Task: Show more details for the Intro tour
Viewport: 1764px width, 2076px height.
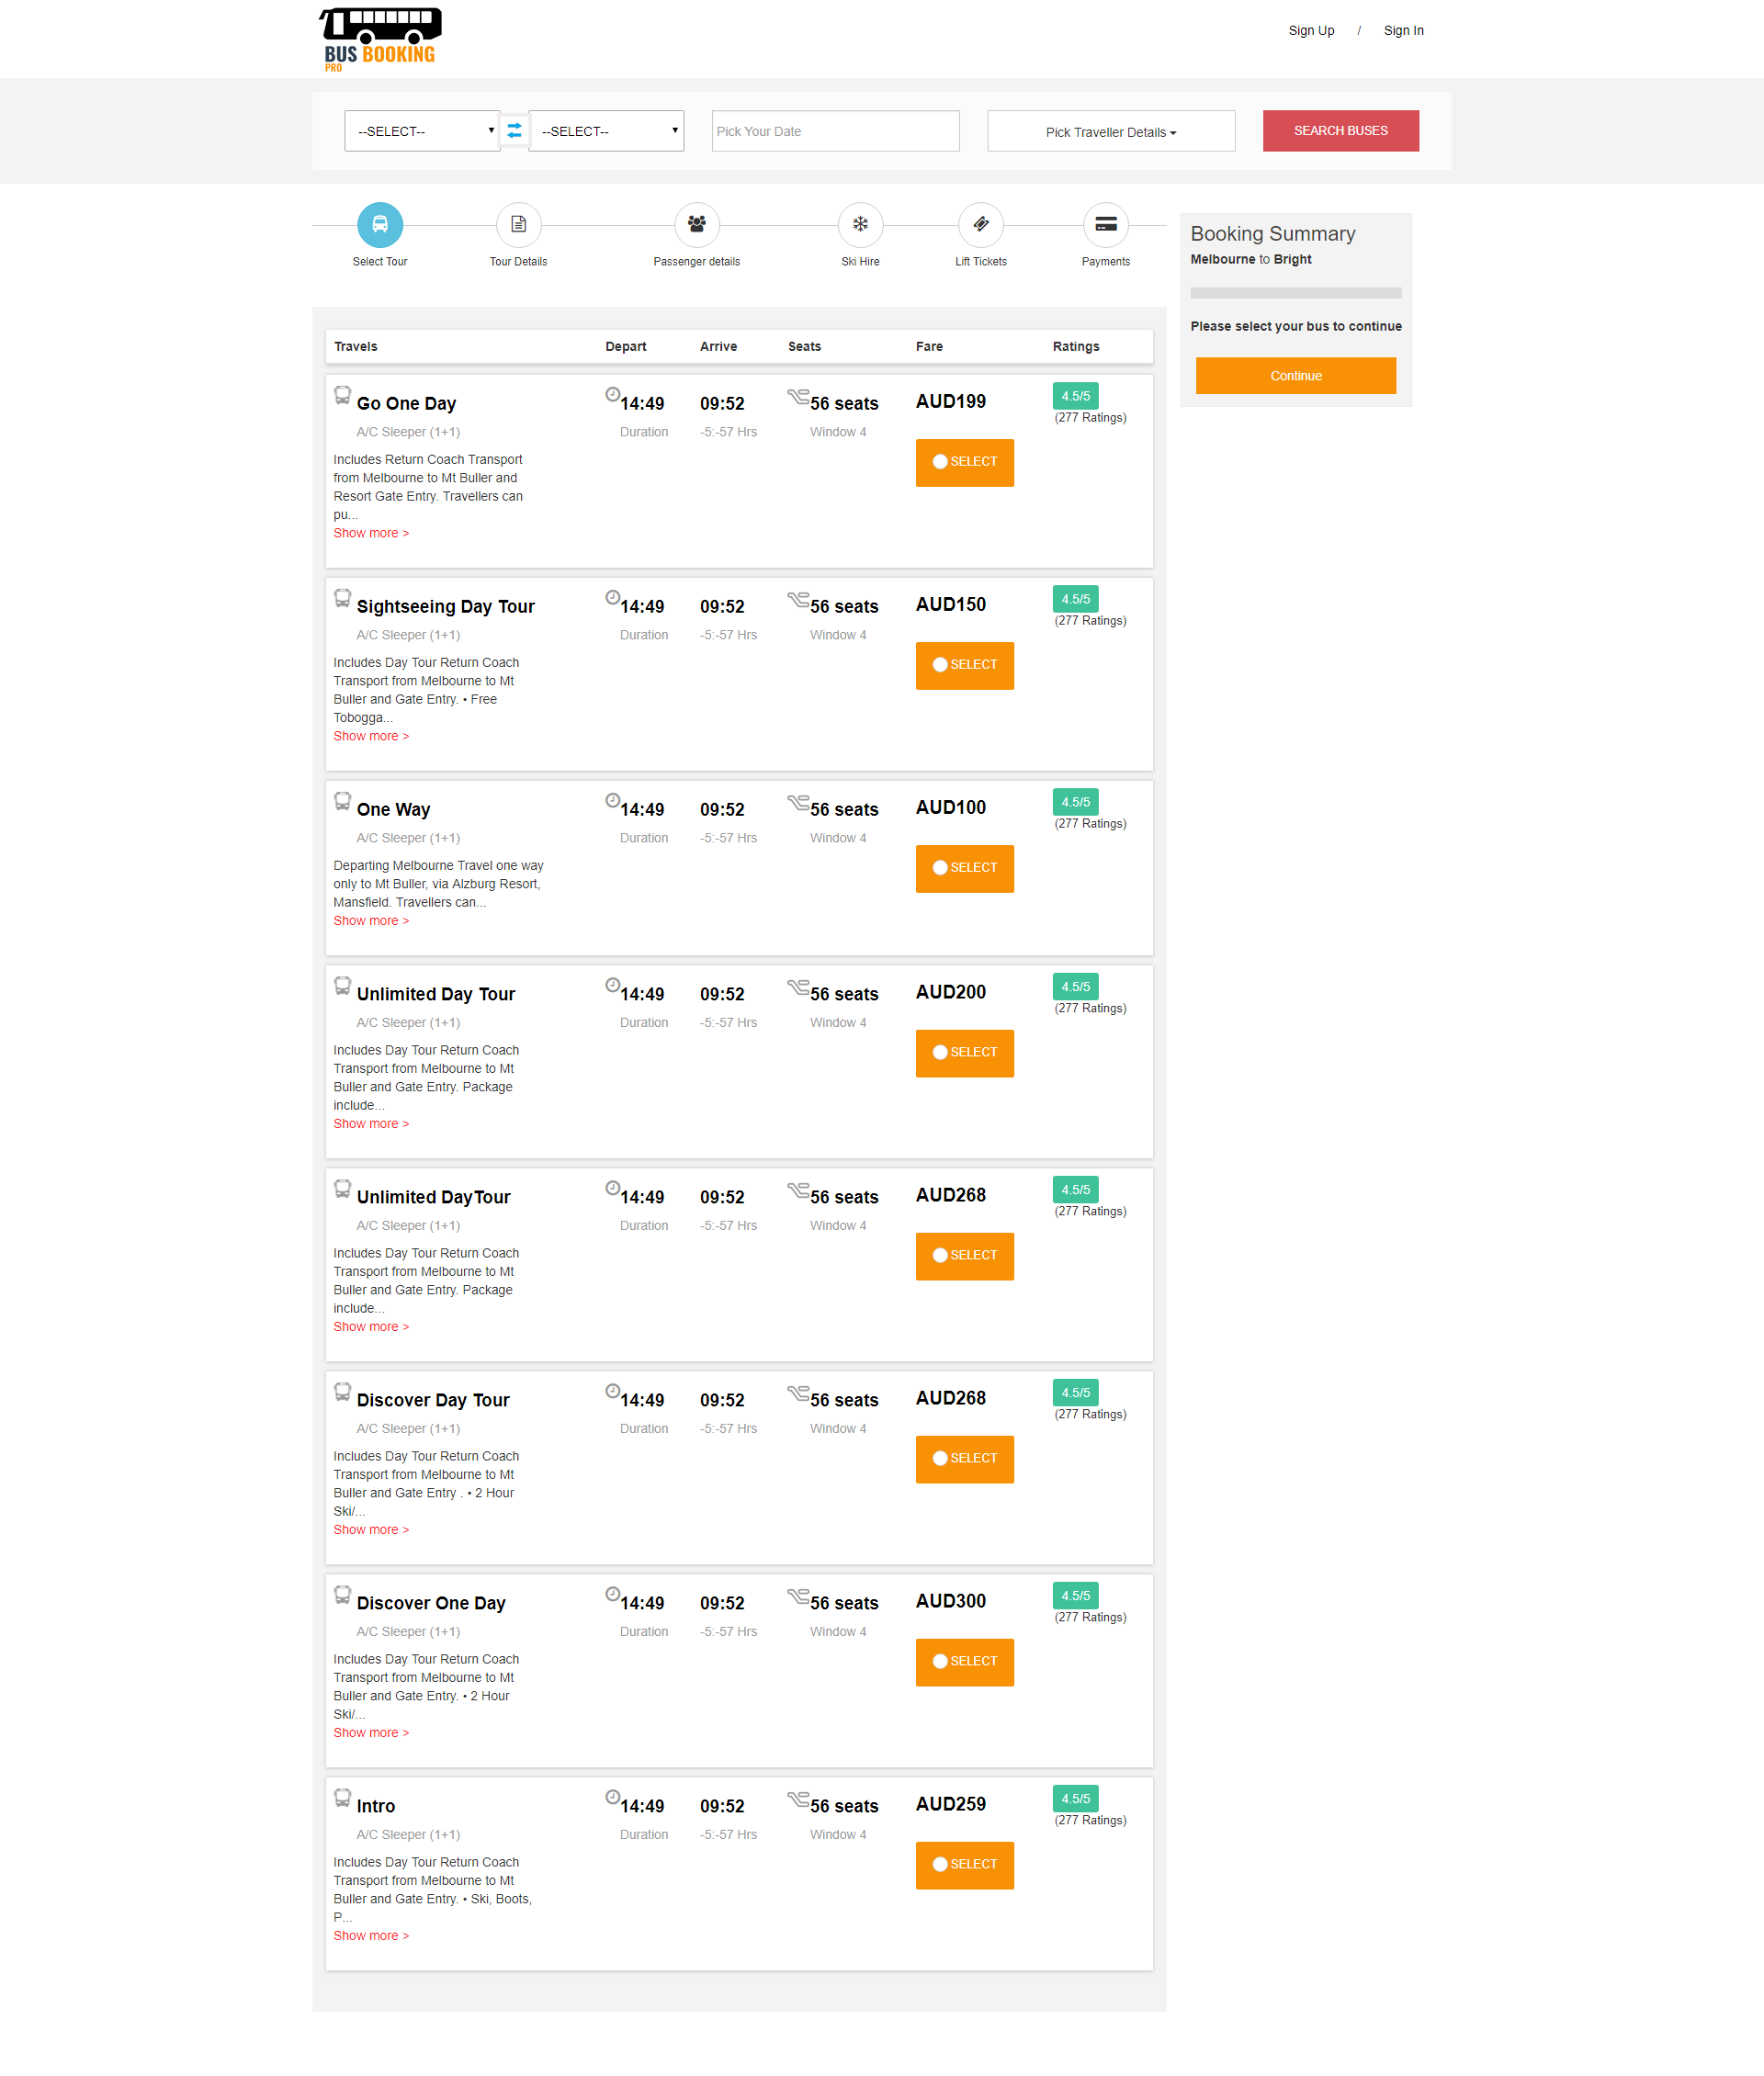Action: pos(370,1935)
